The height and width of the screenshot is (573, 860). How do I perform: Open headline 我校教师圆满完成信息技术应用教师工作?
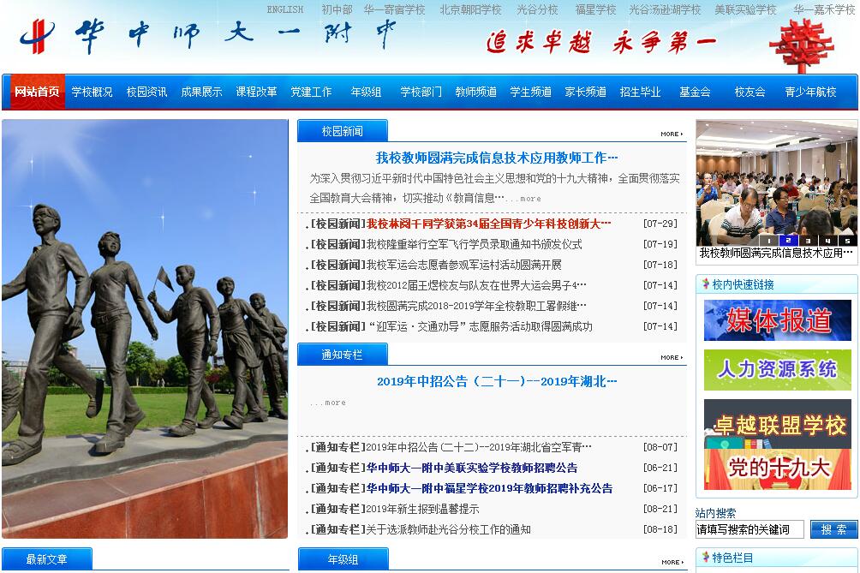point(496,158)
